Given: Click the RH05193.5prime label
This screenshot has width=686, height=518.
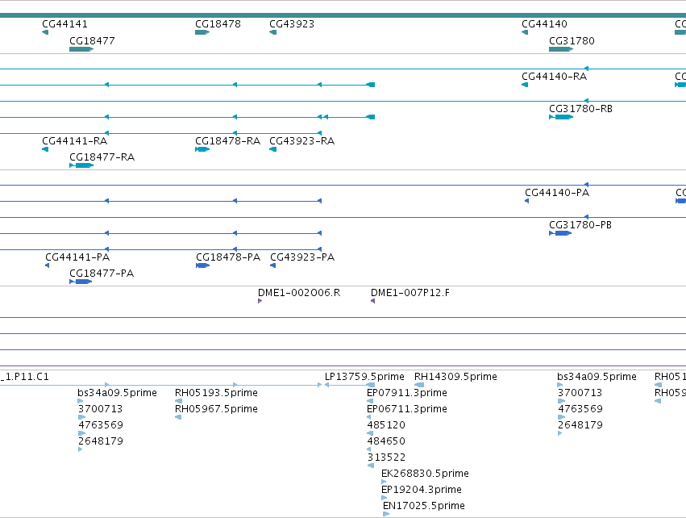Looking at the screenshot, I should point(216,393).
